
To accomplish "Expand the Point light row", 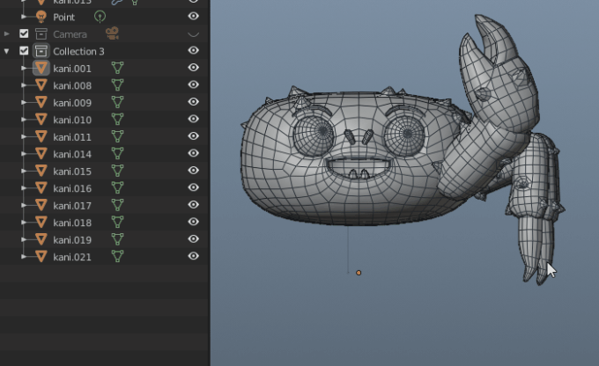I will click(x=24, y=17).
